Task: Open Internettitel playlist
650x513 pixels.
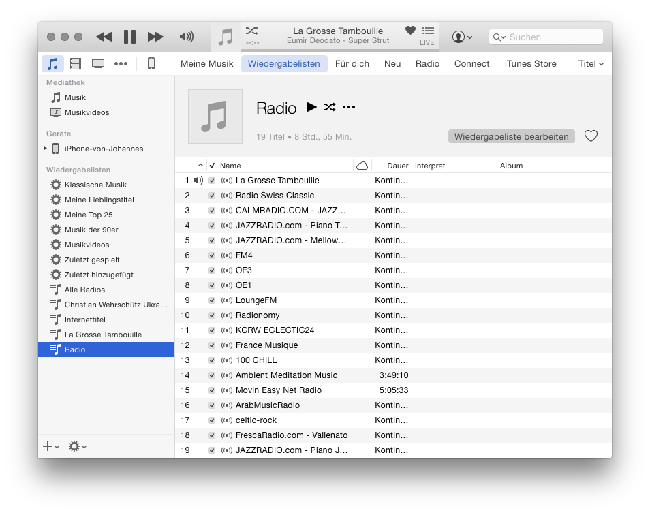Action: pos(106,320)
